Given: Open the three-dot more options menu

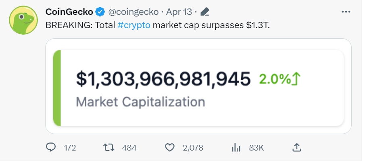Looking at the screenshot, I should pyautogui.click(x=346, y=12).
